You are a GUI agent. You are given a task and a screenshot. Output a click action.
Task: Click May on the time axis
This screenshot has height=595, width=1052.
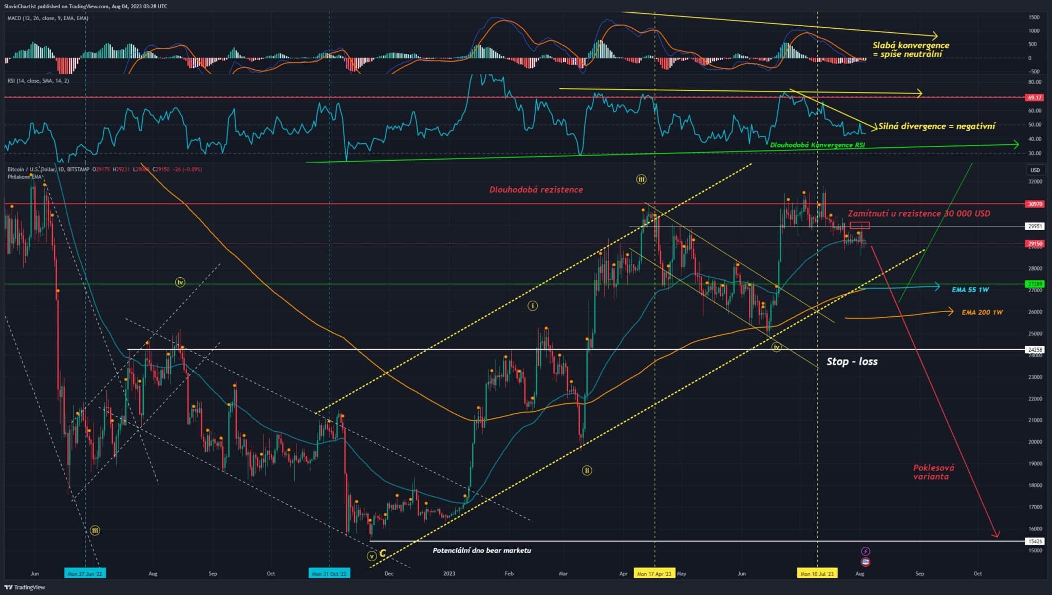click(682, 573)
